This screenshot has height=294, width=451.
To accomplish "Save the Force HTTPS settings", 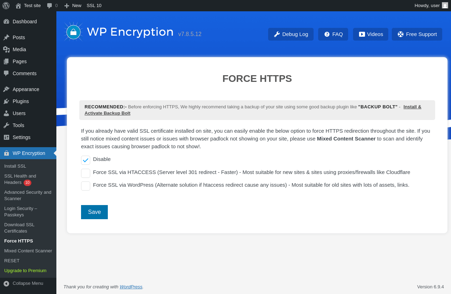I will click(94, 212).
